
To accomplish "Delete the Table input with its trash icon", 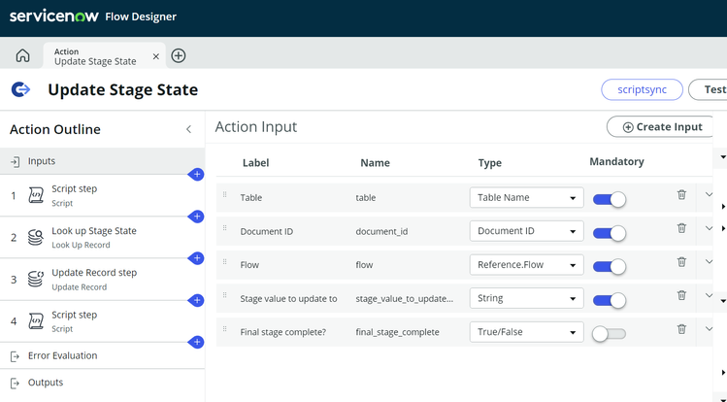I will coord(681,194).
